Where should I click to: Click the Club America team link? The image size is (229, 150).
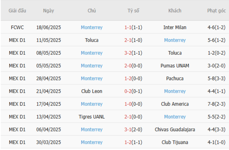pos(175,104)
